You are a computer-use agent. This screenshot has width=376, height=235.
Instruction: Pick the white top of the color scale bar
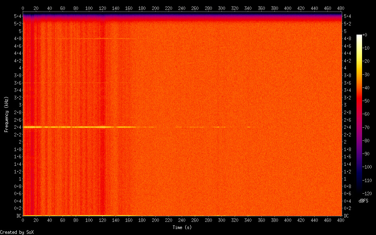coord(359,36)
